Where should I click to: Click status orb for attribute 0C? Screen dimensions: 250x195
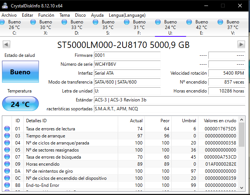pyautogui.click(x=7, y=178)
